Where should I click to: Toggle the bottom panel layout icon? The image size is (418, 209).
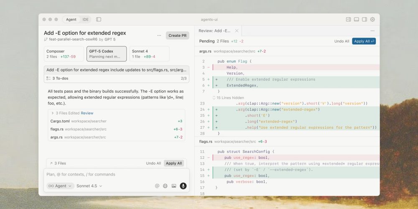[357, 19]
